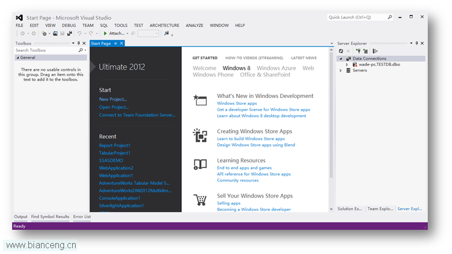452x254 pixels.
Task: Expand the wade-pc.TESTDB.dbo node
Action: (x=347, y=65)
